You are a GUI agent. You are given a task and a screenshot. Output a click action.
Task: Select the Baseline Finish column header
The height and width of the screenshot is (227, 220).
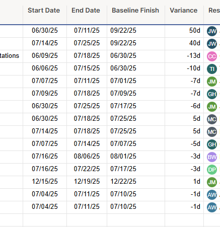135,11
